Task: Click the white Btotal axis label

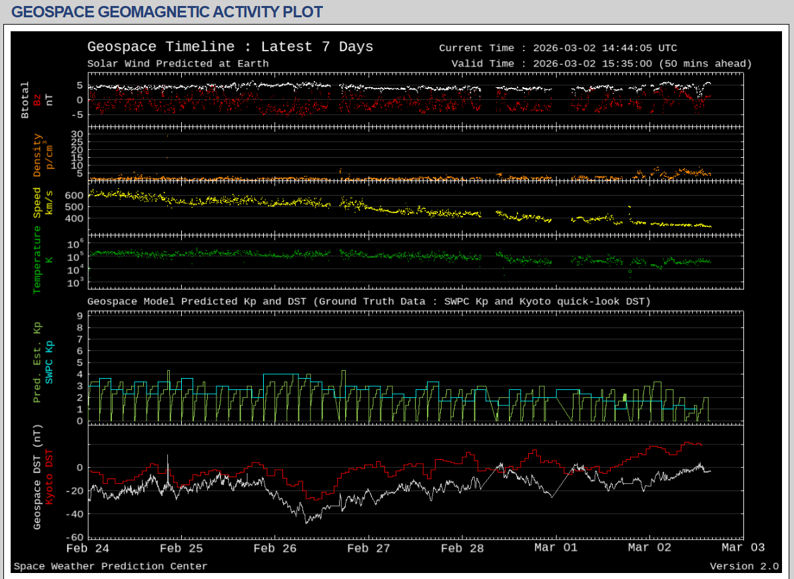Action: [x=25, y=100]
